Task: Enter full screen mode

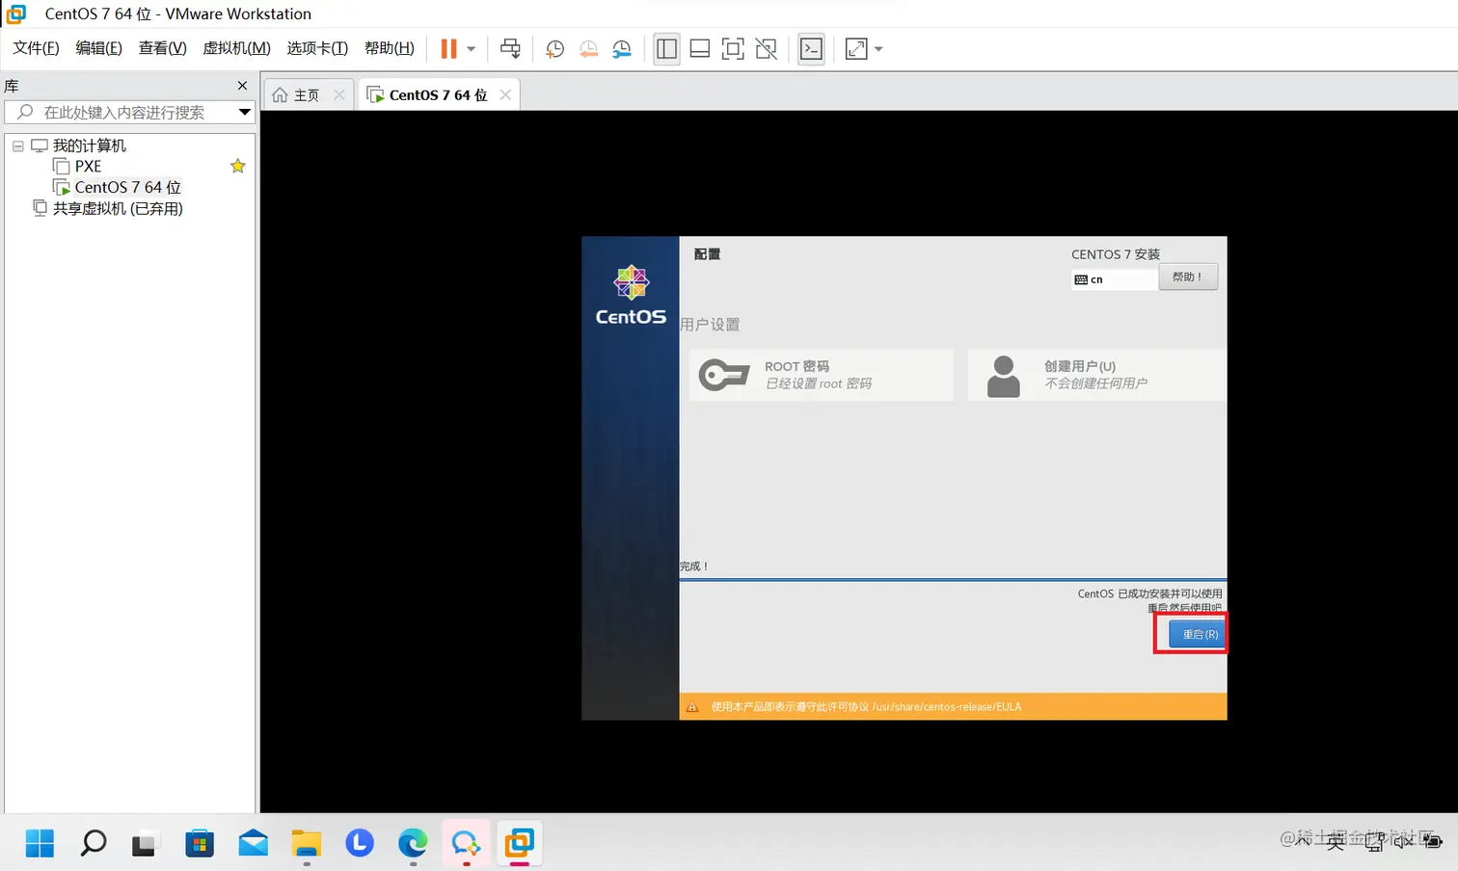Action: click(x=733, y=48)
